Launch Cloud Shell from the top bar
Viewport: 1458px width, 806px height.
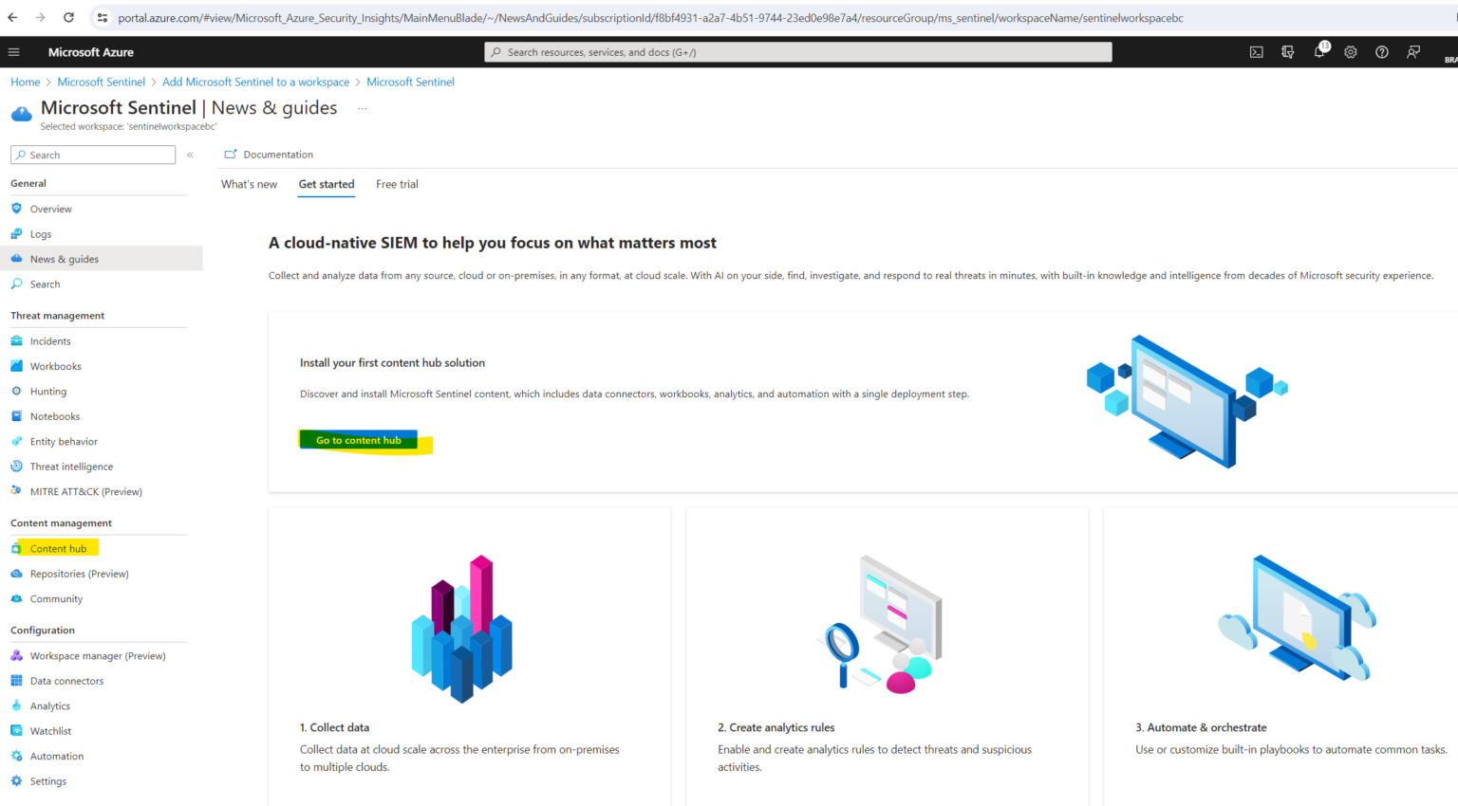[1256, 52]
